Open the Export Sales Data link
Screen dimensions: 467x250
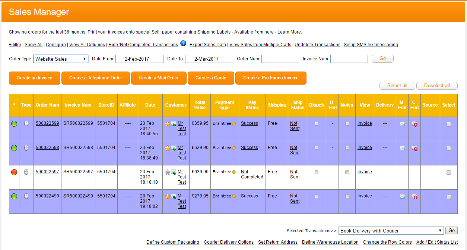click(208, 45)
